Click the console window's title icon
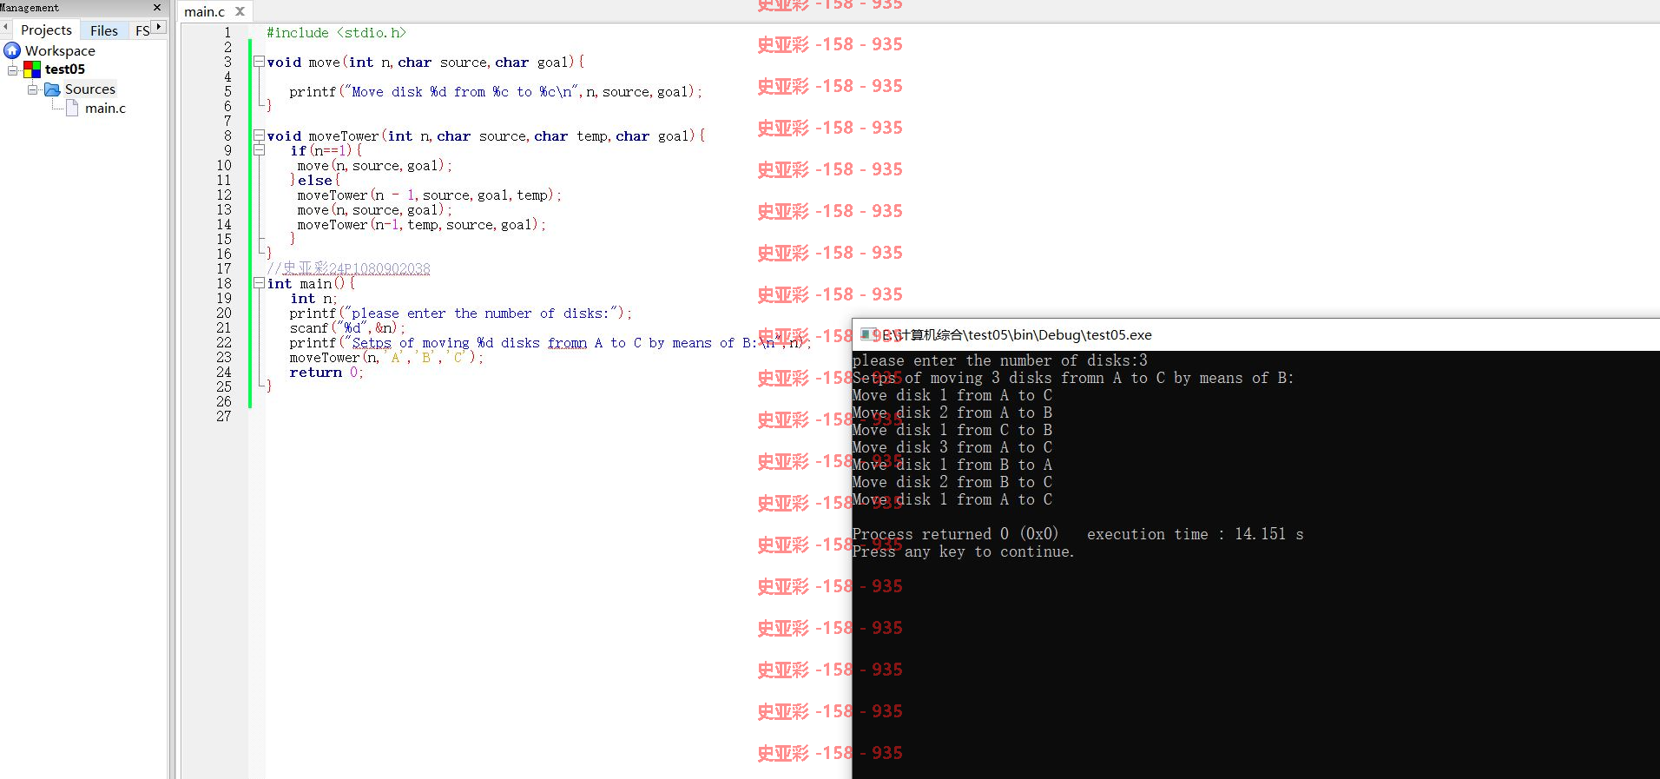The image size is (1660, 779). click(x=867, y=334)
